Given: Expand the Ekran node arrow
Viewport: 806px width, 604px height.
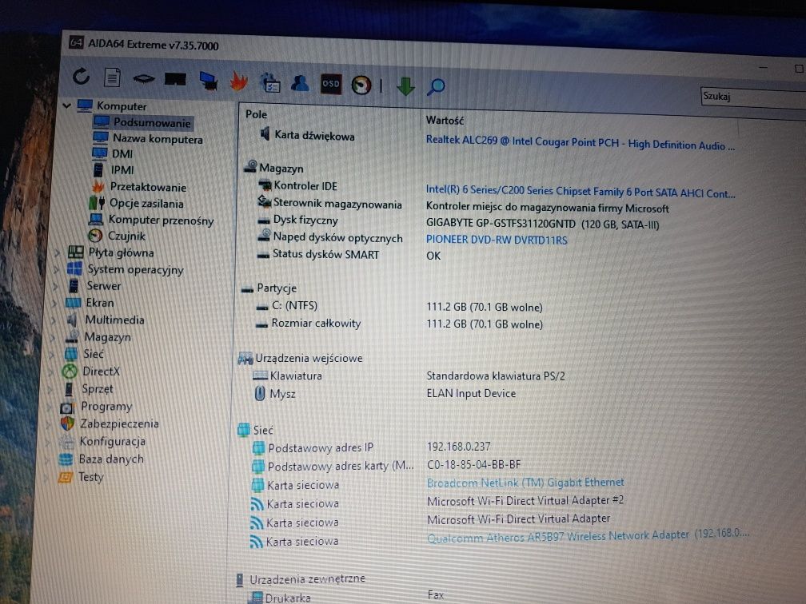Looking at the screenshot, I should [x=54, y=303].
